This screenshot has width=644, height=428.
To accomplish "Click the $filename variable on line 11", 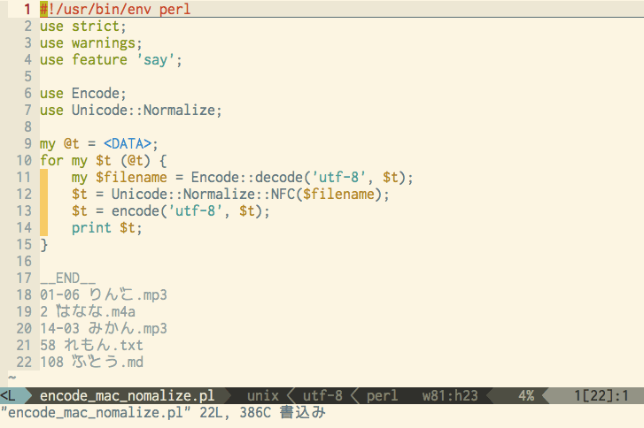I will (x=131, y=178).
